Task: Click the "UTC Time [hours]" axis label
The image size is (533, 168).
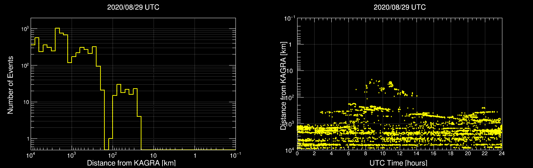Action: point(399,163)
